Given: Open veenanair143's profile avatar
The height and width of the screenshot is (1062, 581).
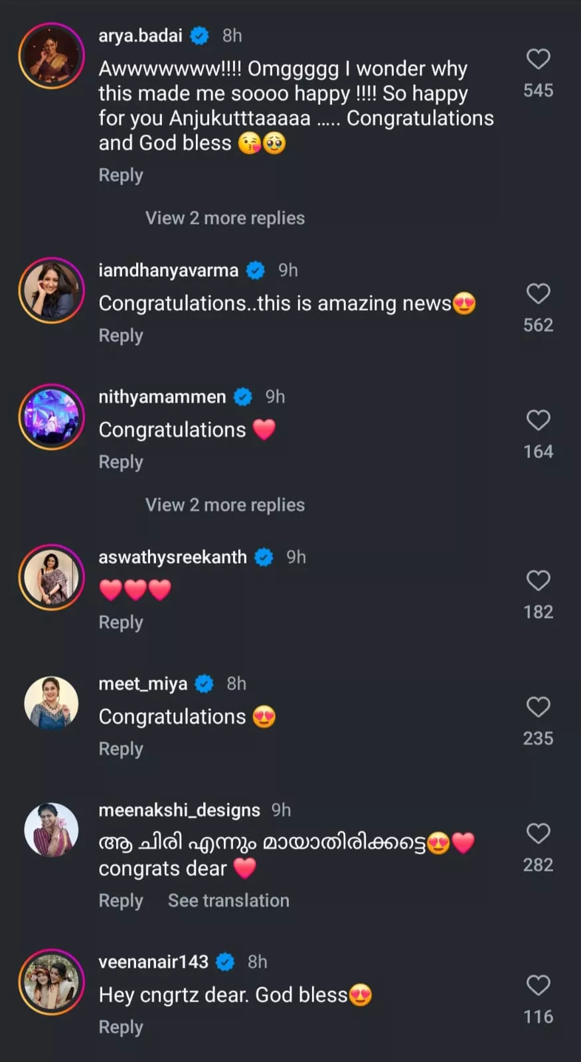Looking at the screenshot, I should click(x=51, y=982).
